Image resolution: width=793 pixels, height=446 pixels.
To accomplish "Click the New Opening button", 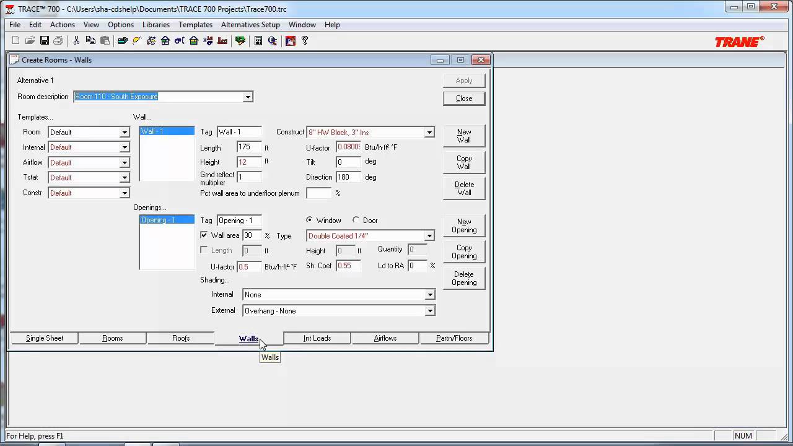I will click(x=464, y=225).
